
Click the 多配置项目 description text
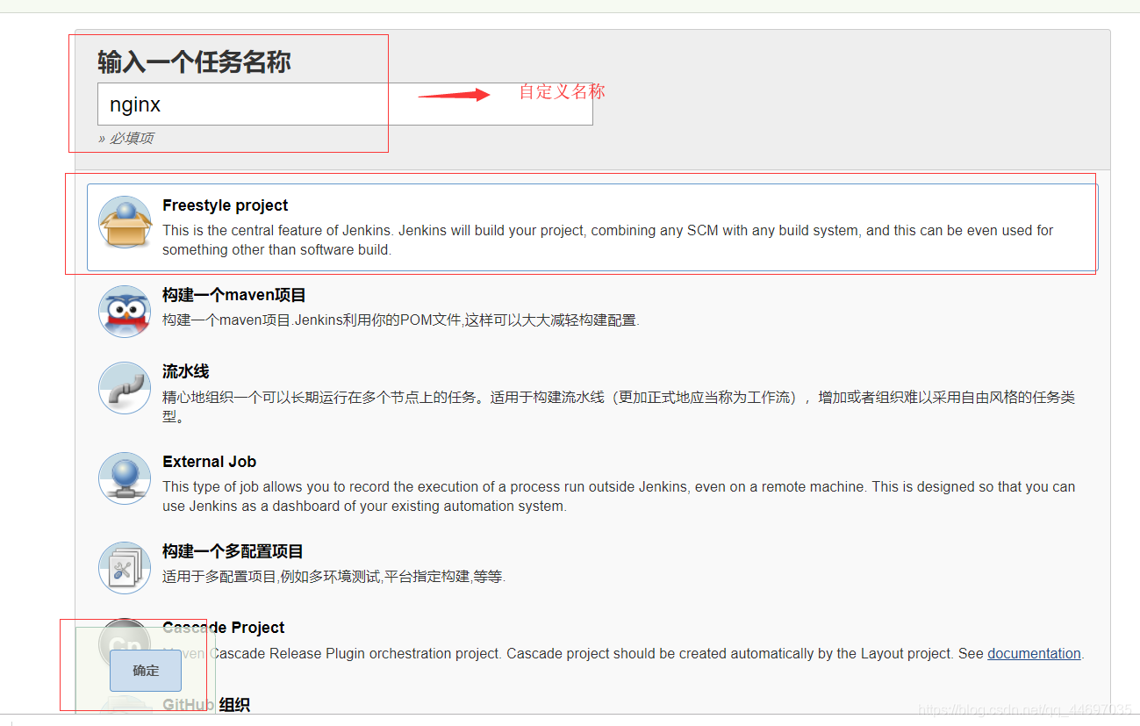click(334, 577)
